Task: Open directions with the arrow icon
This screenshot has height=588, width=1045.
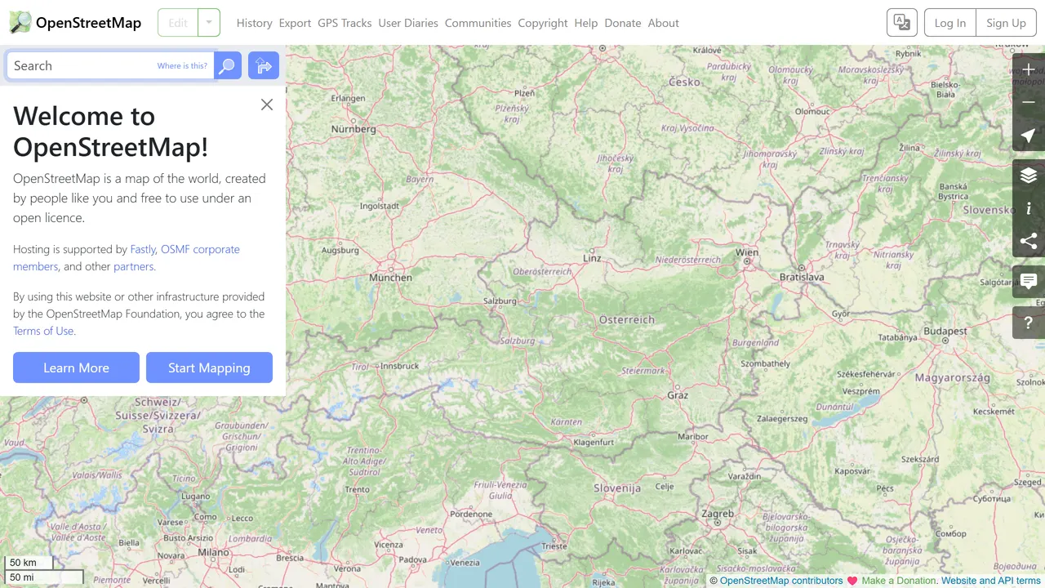Action: [264, 65]
